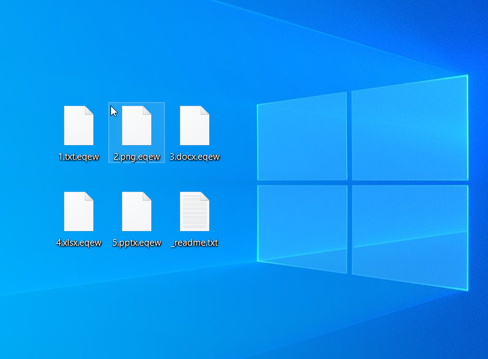
Task: Click the 4.xlsx.eqew filename label
Action: 79,243
